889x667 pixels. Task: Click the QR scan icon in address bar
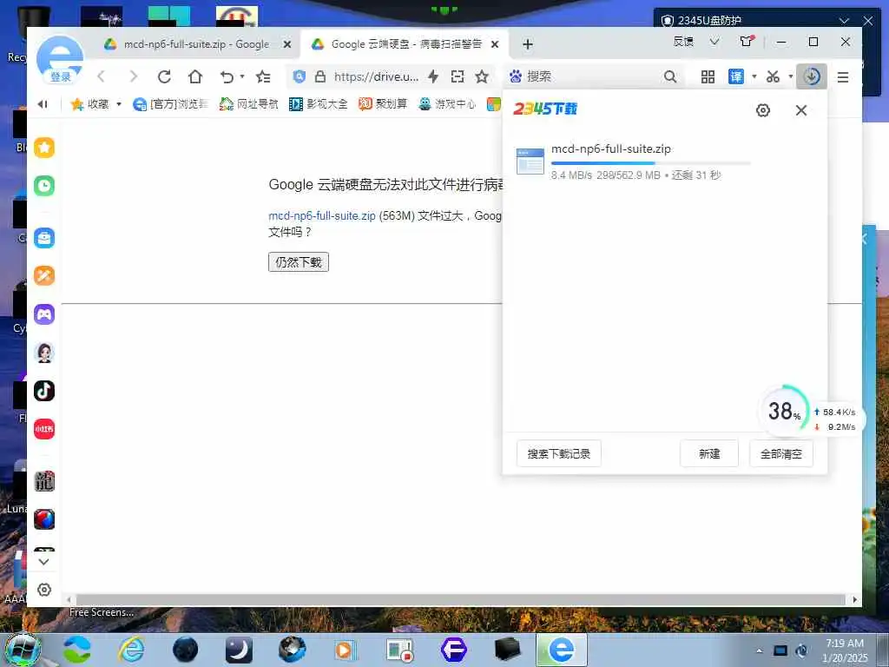[458, 76]
